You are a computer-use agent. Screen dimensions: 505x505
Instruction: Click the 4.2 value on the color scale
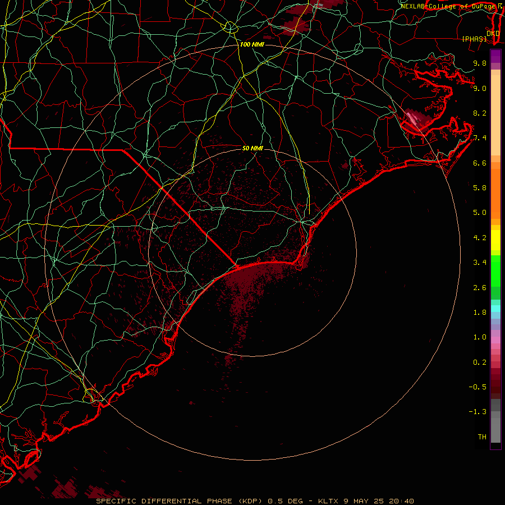(x=480, y=238)
